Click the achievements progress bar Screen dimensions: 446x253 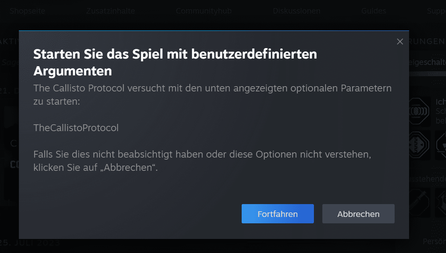(x=428, y=74)
